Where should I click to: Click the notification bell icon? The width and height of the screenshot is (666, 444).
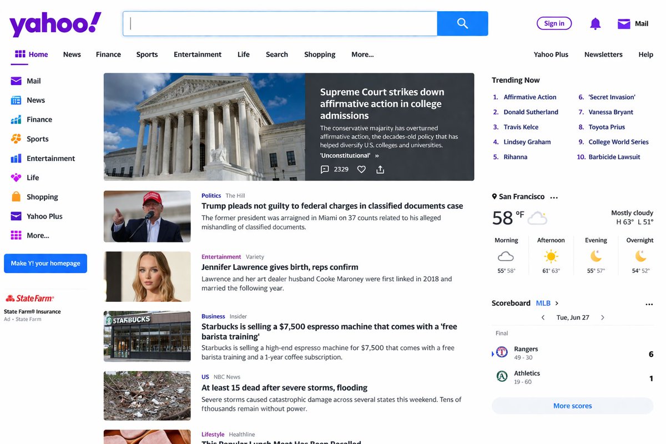tap(595, 23)
